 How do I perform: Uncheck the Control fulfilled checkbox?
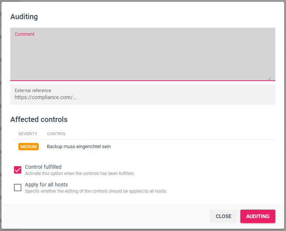click(x=18, y=170)
